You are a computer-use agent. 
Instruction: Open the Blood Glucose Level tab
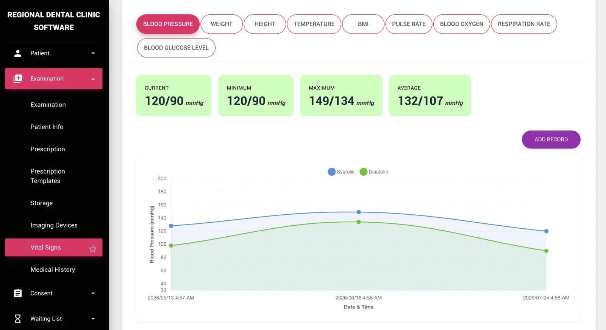[x=176, y=48]
